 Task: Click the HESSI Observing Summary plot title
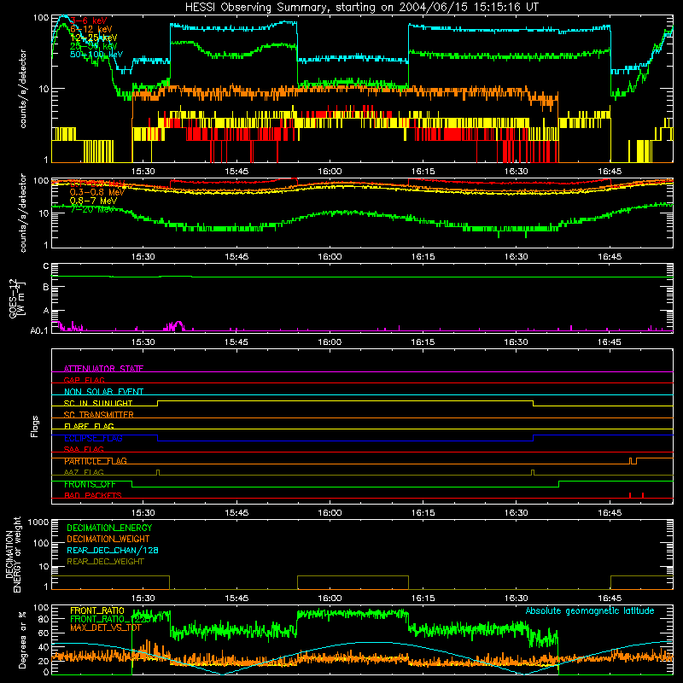click(x=362, y=8)
